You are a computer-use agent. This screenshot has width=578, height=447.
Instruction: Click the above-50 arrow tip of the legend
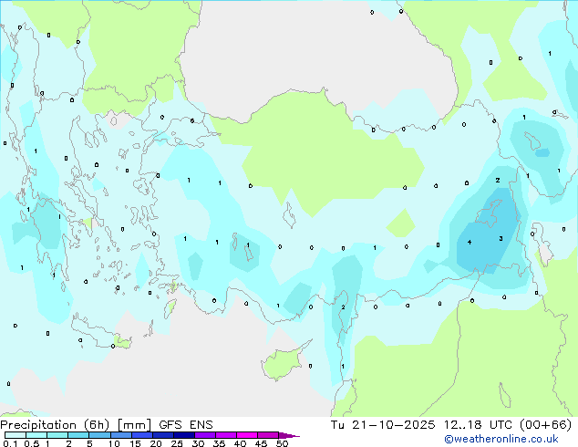[289, 435]
